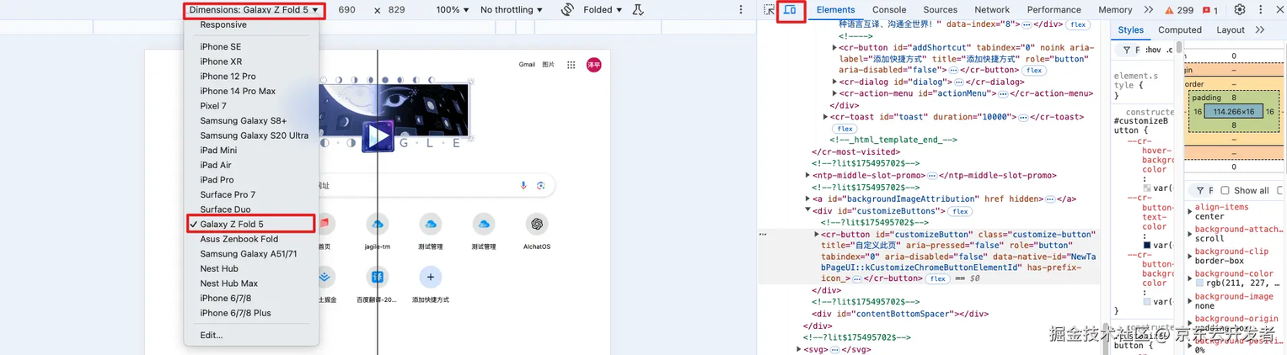Viewport: 1287px width, 355px height.
Task: Expand the cr-toast element node
Action: (826, 117)
